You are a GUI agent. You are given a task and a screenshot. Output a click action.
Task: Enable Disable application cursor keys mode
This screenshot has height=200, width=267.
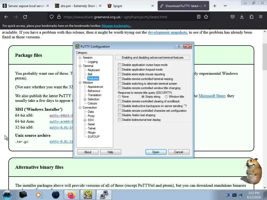tap(119, 65)
